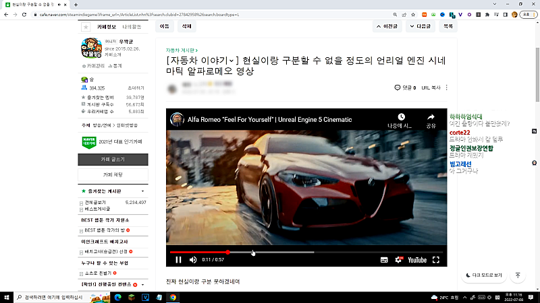
Task: Open the video player settings gear
Action: pos(398,260)
